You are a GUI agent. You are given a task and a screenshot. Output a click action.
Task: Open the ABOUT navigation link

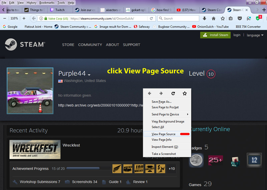[x=112, y=45]
